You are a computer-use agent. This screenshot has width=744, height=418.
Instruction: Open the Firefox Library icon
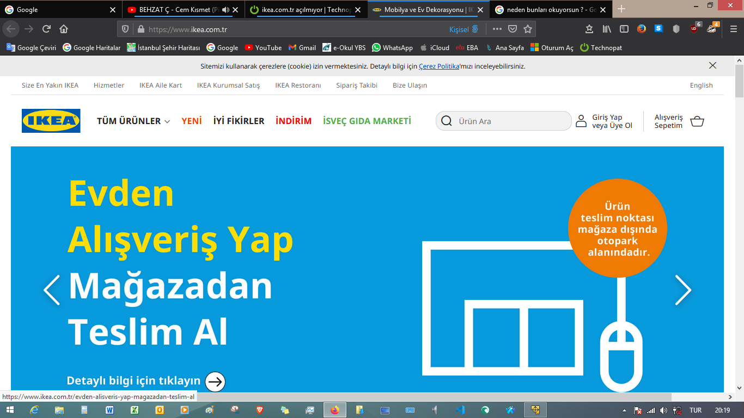(x=607, y=29)
